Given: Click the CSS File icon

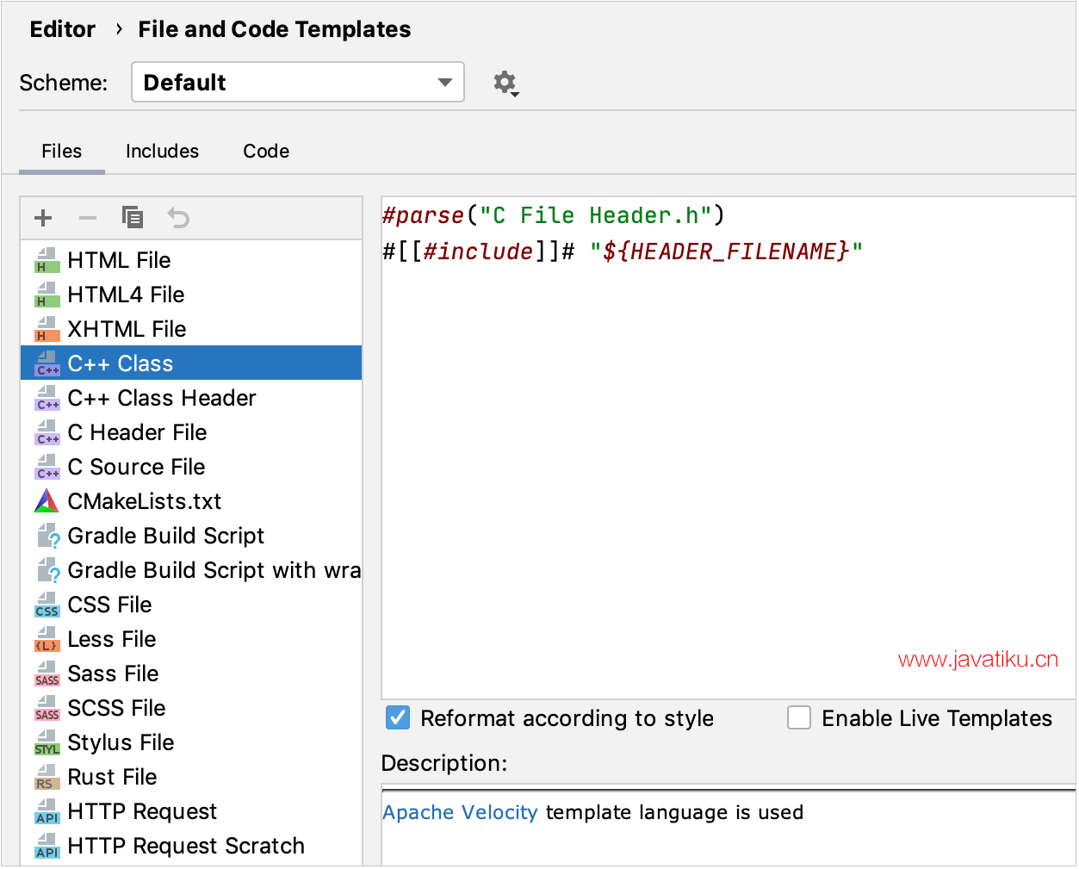Looking at the screenshot, I should coord(47,605).
